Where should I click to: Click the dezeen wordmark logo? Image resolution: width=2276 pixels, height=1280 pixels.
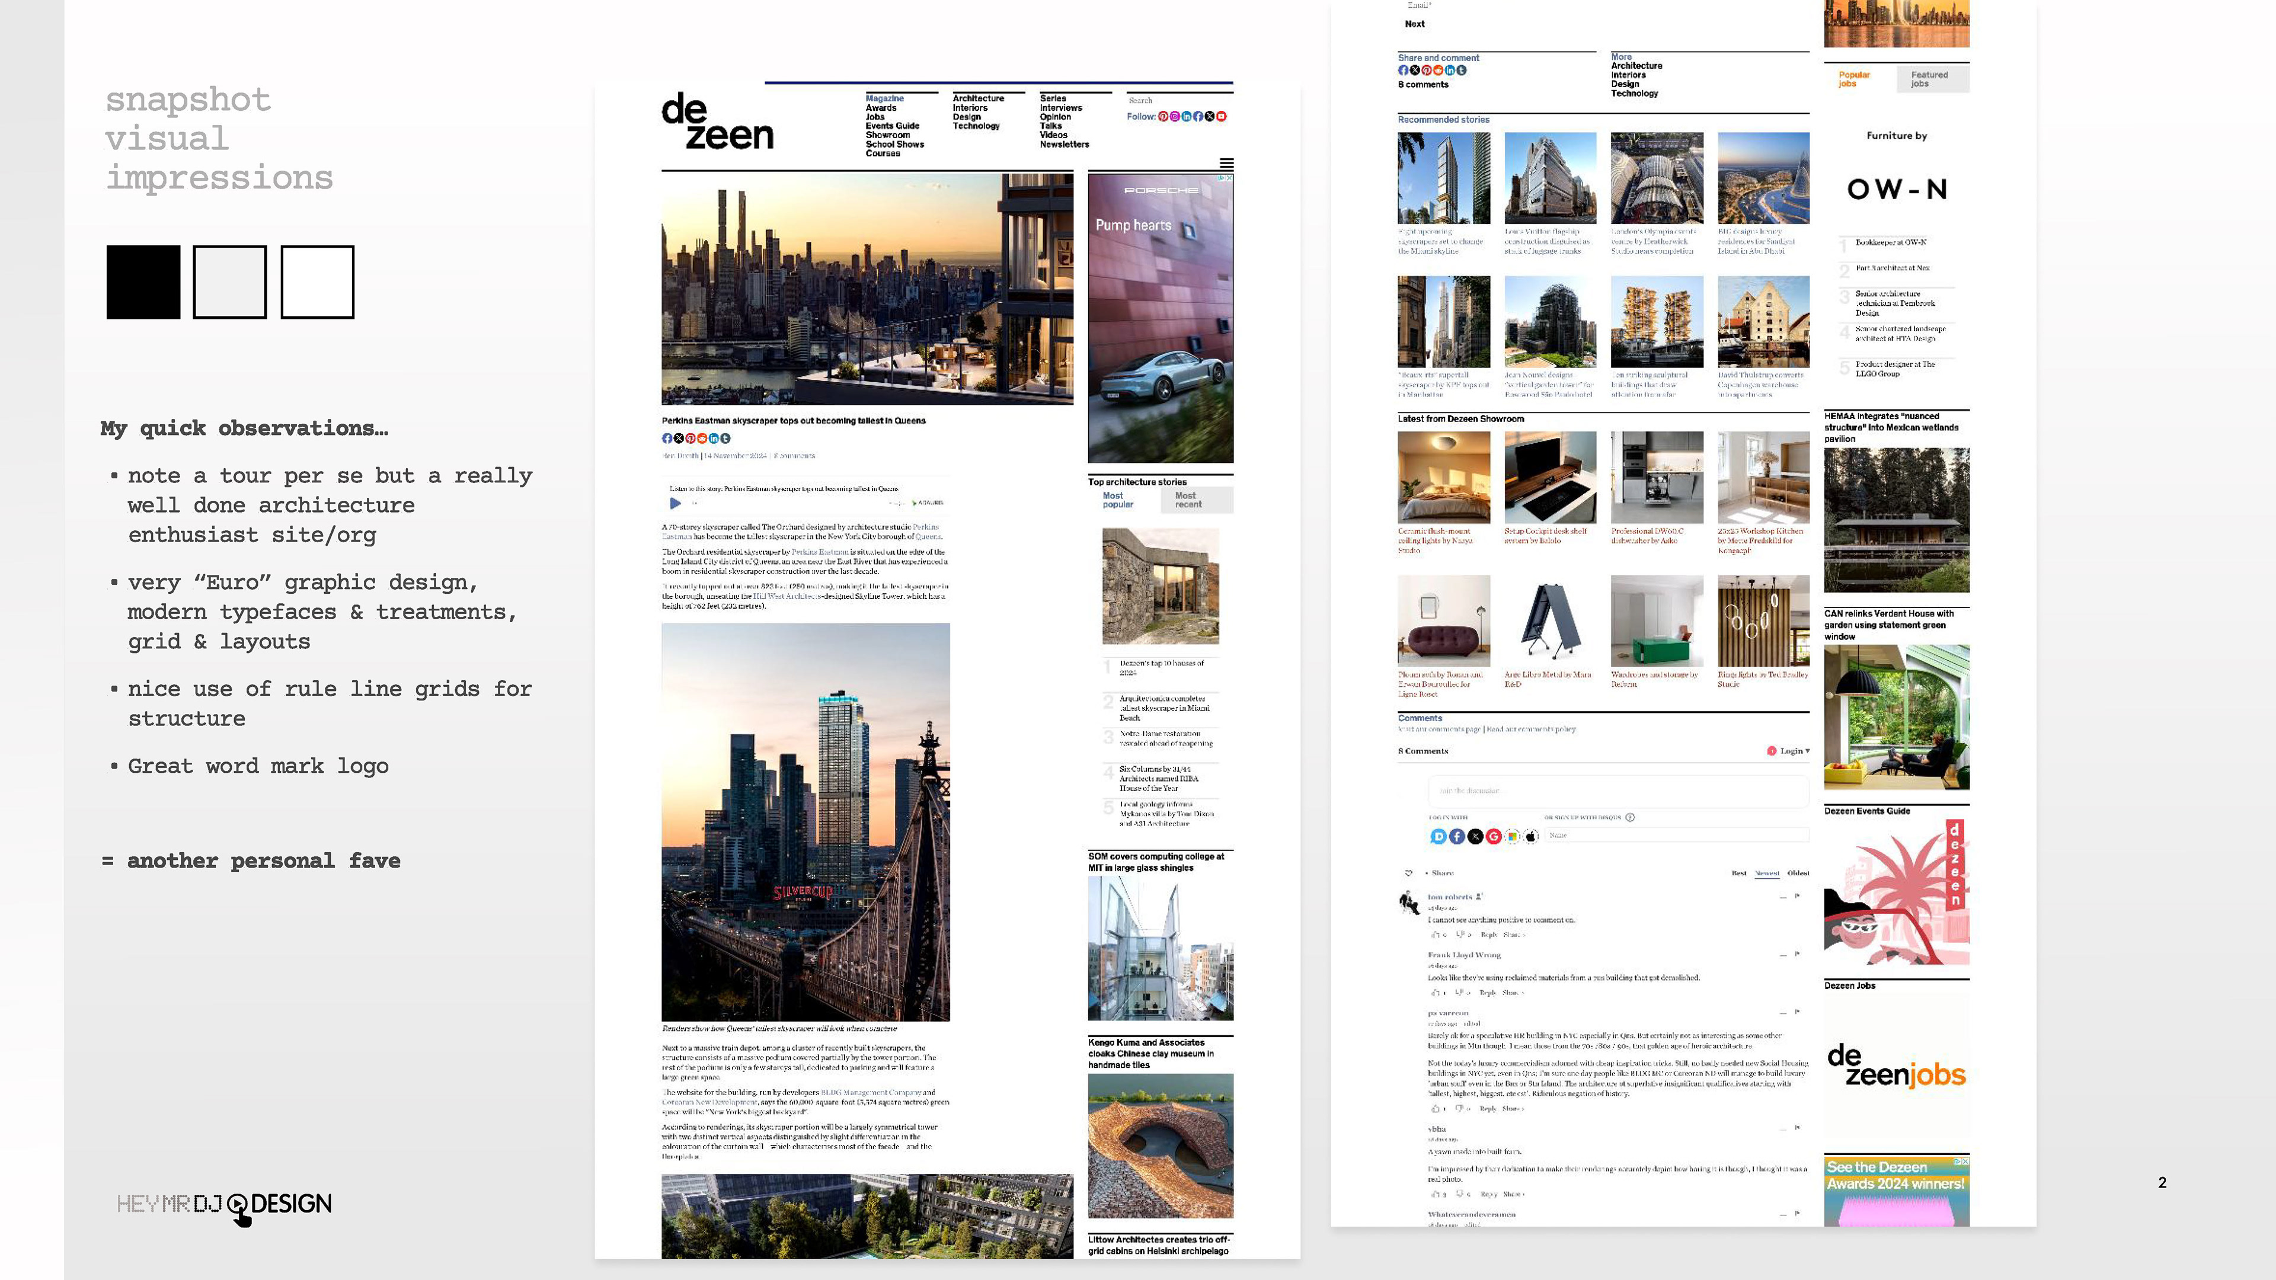[717, 122]
